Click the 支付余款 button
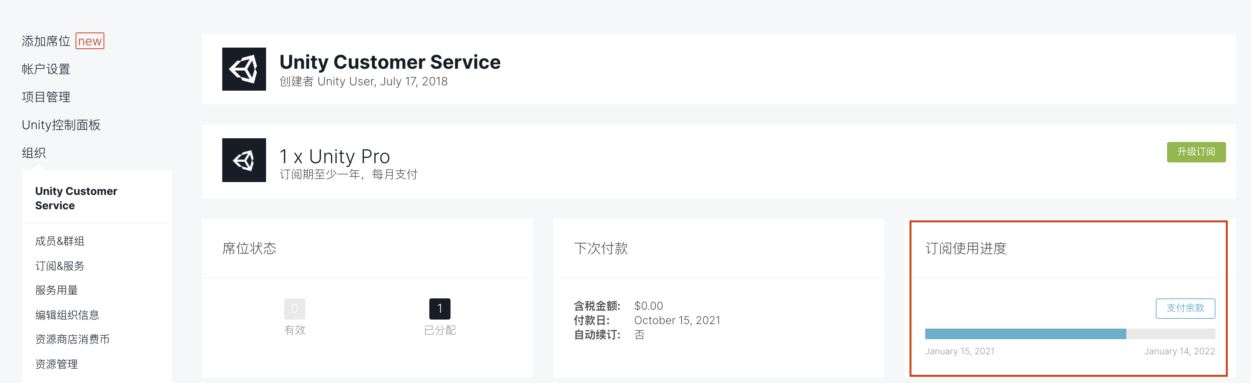 click(x=1185, y=308)
